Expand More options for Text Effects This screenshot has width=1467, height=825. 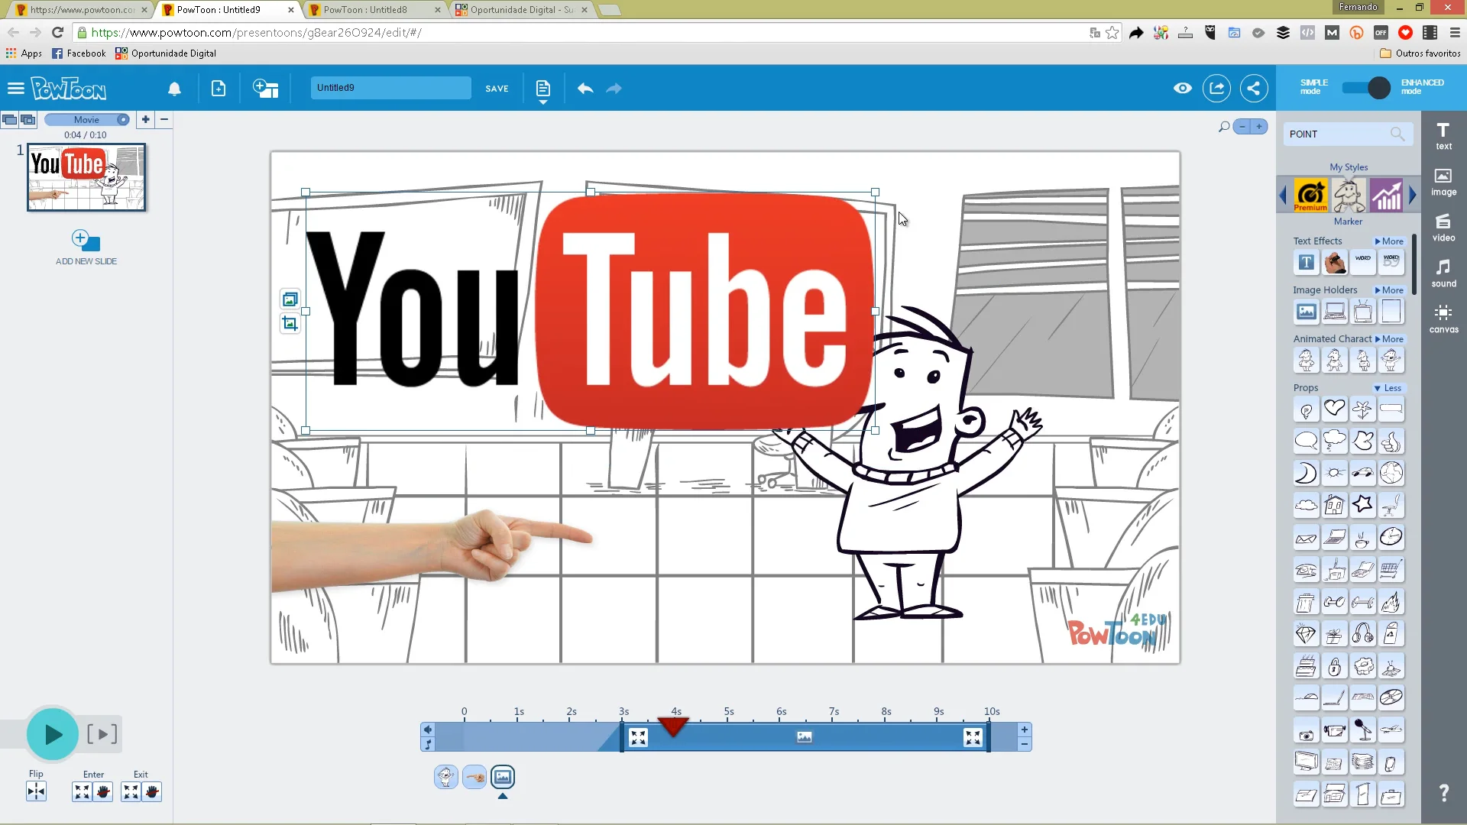coord(1388,241)
